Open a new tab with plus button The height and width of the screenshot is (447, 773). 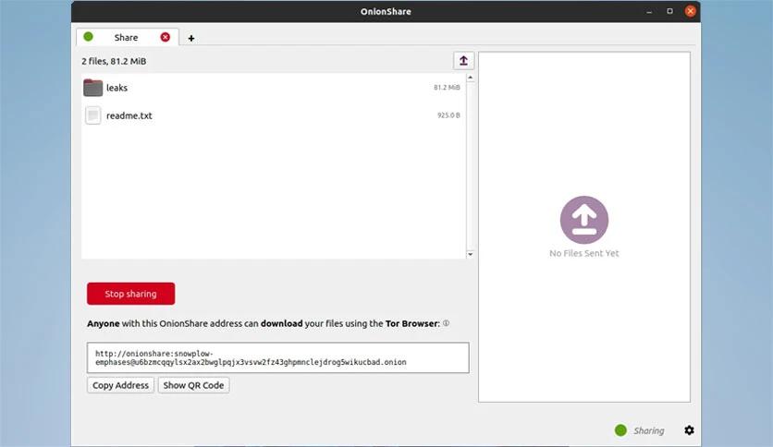(191, 38)
